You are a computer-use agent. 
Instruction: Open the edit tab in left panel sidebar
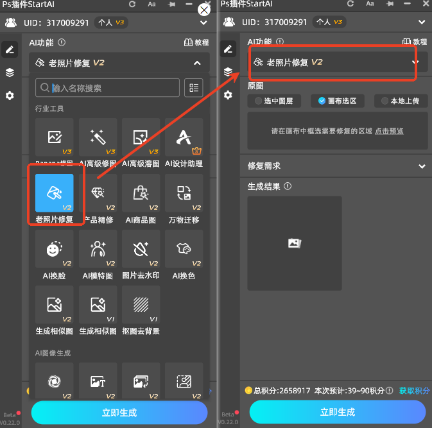point(10,49)
